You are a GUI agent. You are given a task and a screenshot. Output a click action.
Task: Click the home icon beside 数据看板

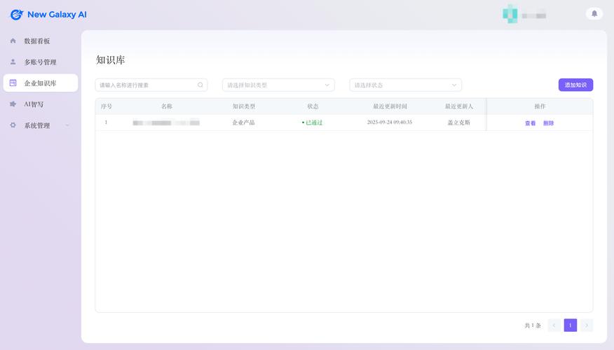(13, 41)
